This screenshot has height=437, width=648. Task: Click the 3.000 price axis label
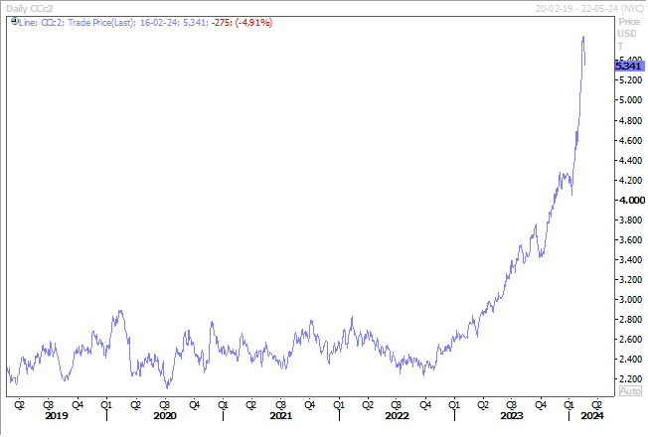pos(630,300)
